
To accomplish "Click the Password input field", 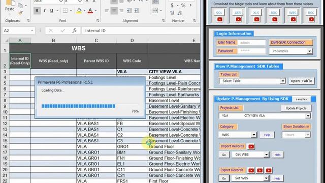I will [251, 51].
